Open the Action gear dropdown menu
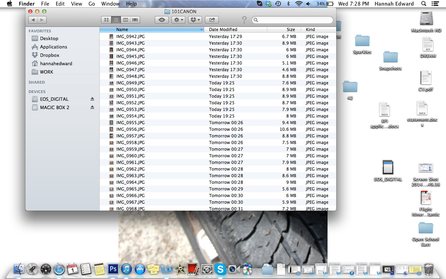 178,20
